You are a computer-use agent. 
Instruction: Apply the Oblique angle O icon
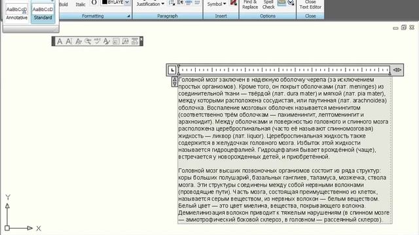click(94, 3)
